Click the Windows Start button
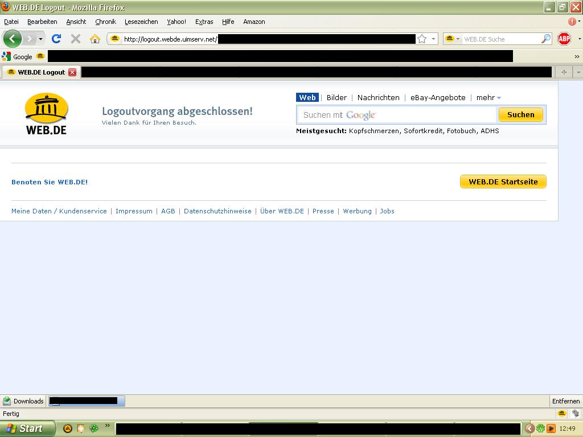This screenshot has height=437, width=583. click(27, 428)
